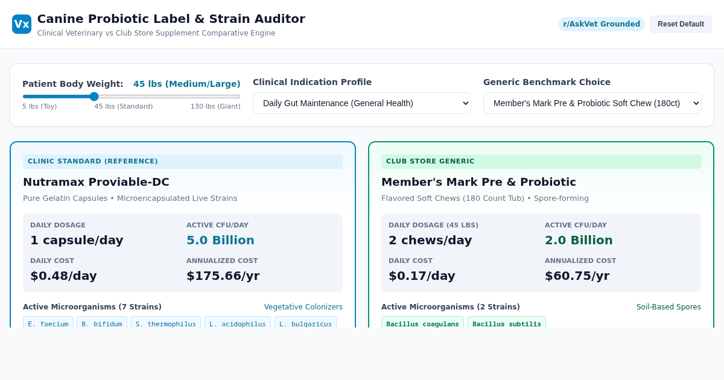
Task: Open the Clinical Indication Profile dropdown
Action: (x=362, y=103)
